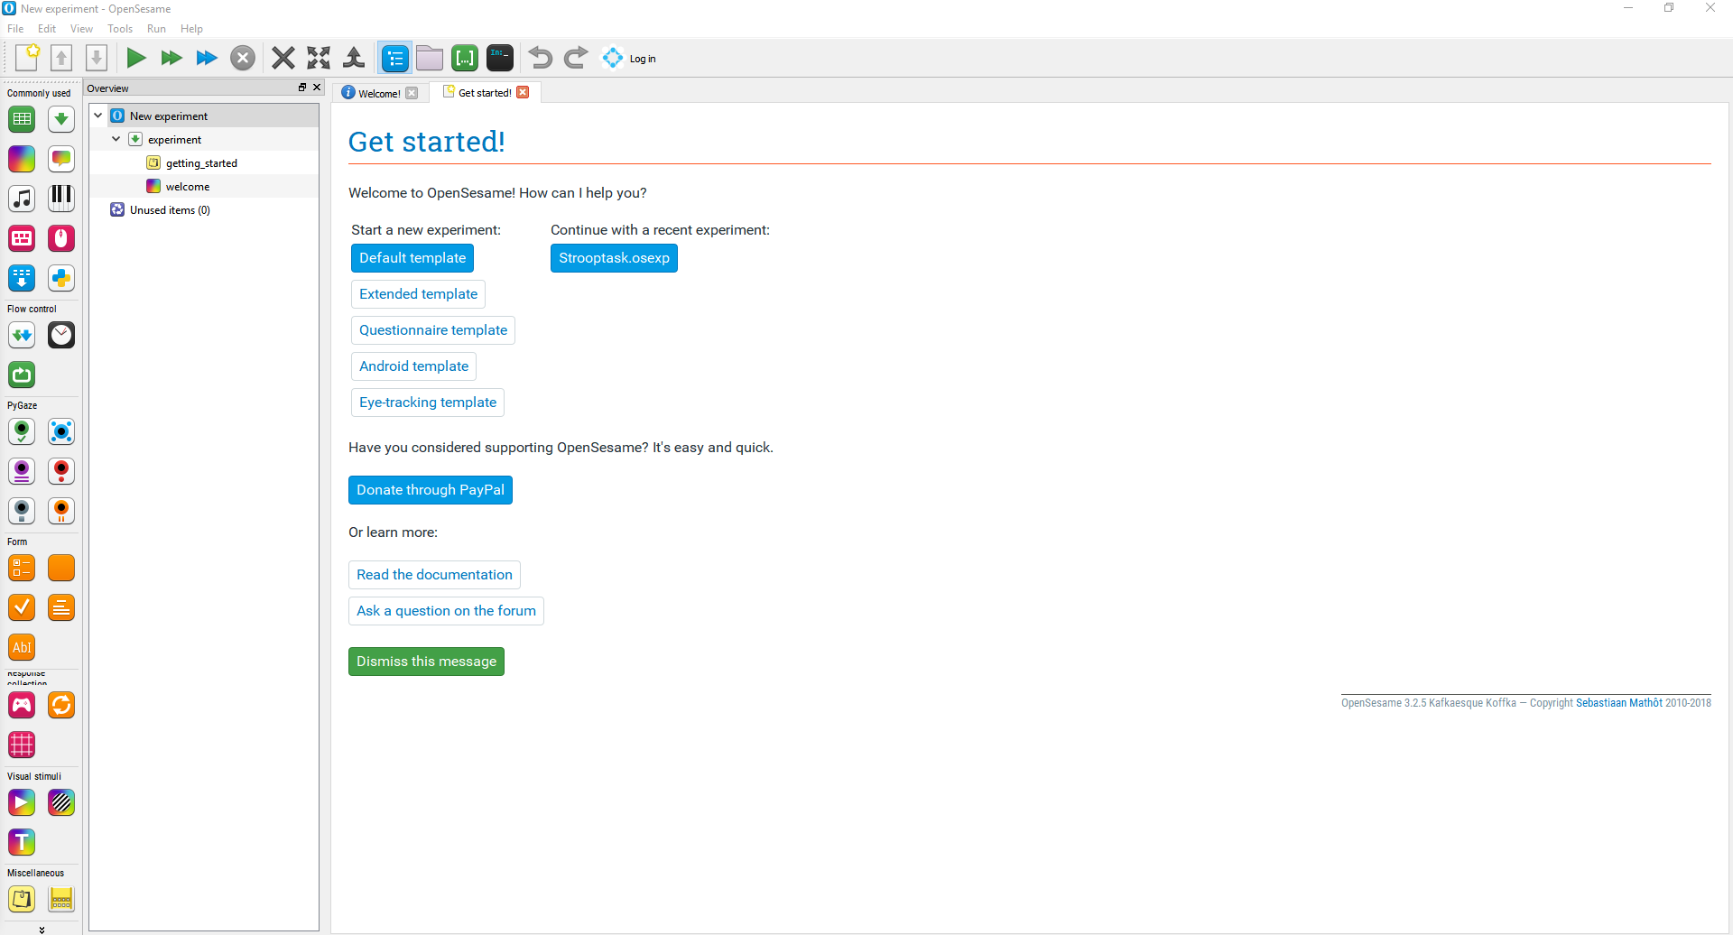The height and width of the screenshot is (935, 1733).
Task: Click the New experiment toolbar icon
Action: coord(27,58)
